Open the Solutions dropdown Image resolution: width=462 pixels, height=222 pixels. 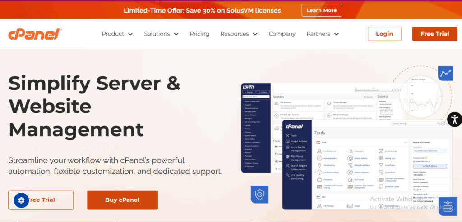pos(161,34)
